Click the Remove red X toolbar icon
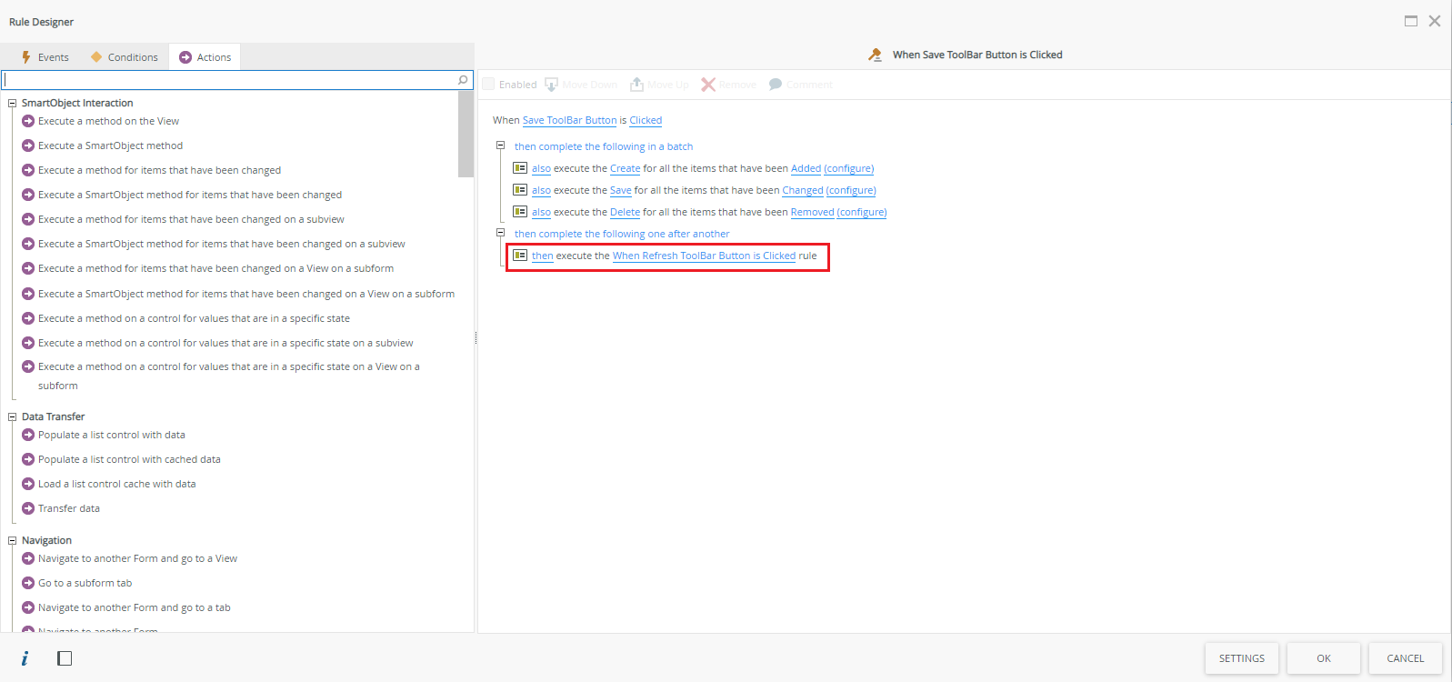 tap(708, 85)
